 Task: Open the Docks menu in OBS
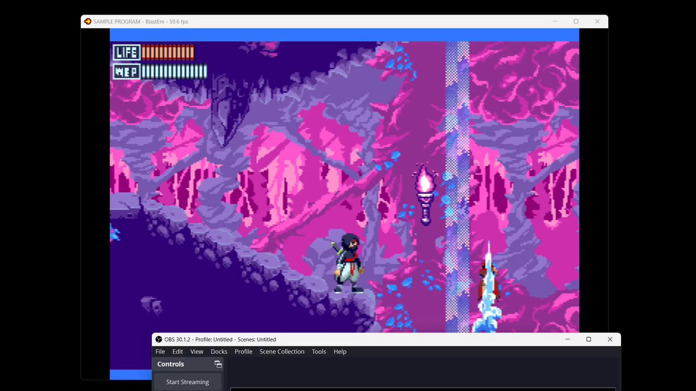(219, 352)
